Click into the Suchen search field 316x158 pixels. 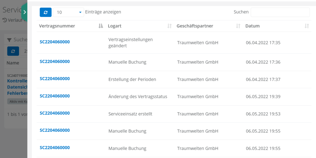280,12
